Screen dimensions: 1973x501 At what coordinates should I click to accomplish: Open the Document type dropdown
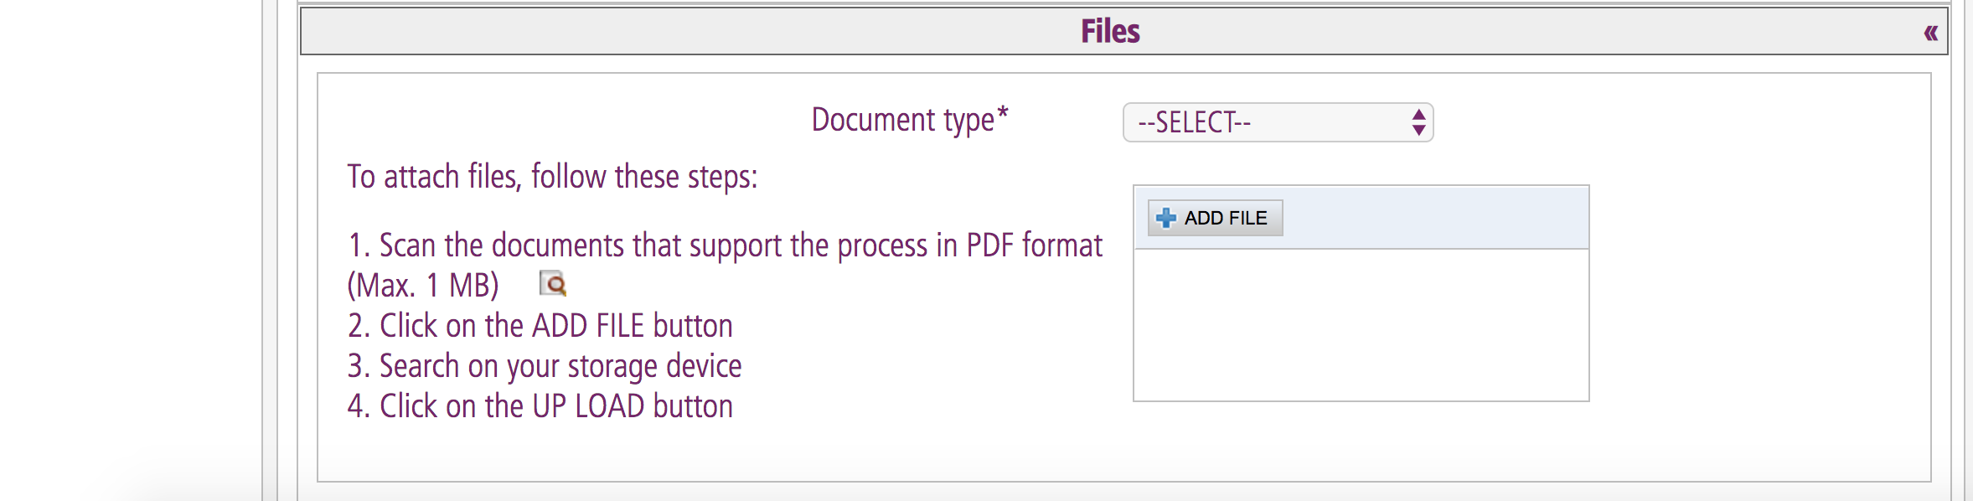(x=1278, y=122)
